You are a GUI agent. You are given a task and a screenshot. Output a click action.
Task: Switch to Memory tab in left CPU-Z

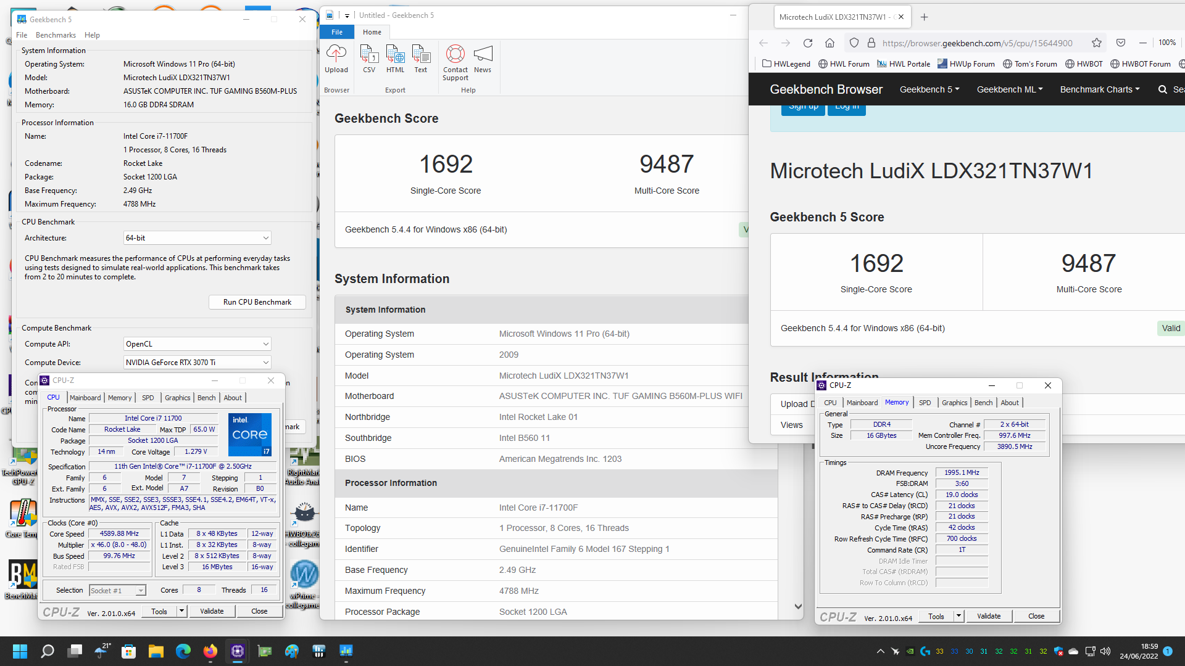tap(120, 398)
